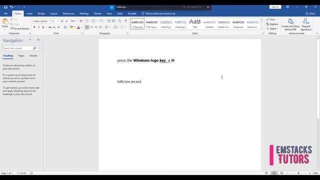Click the Search document field
The width and height of the screenshot is (320, 180).
tap(18, 48)
